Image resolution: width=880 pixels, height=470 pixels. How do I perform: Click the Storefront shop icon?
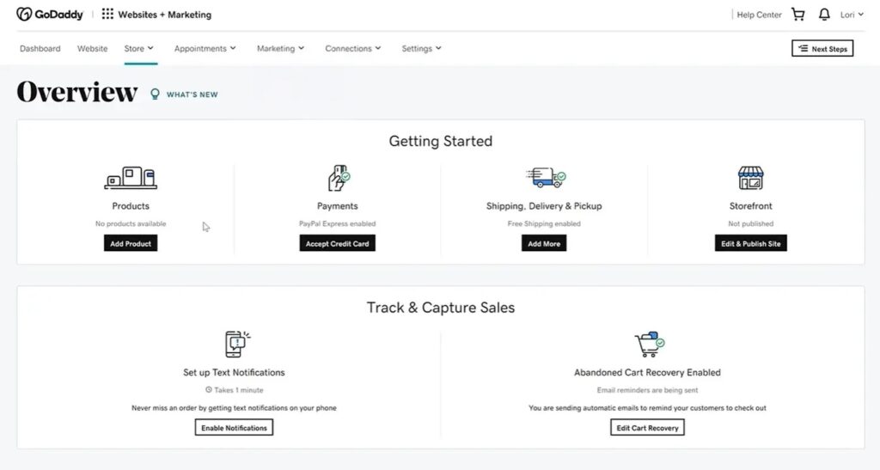tap(751, 178)
